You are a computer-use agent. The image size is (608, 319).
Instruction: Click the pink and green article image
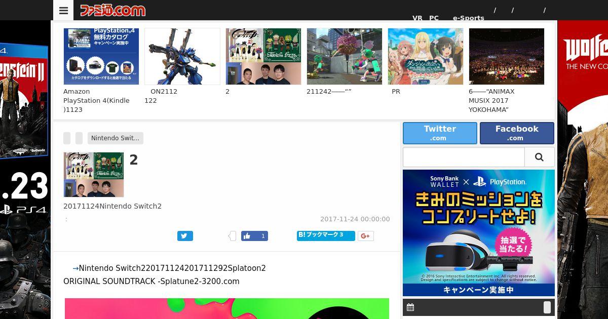click(x=227, y=308)
